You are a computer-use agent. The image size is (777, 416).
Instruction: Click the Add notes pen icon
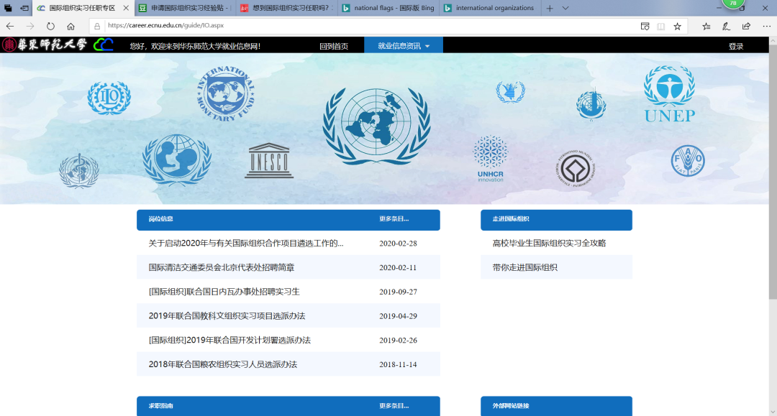(726, 27)
